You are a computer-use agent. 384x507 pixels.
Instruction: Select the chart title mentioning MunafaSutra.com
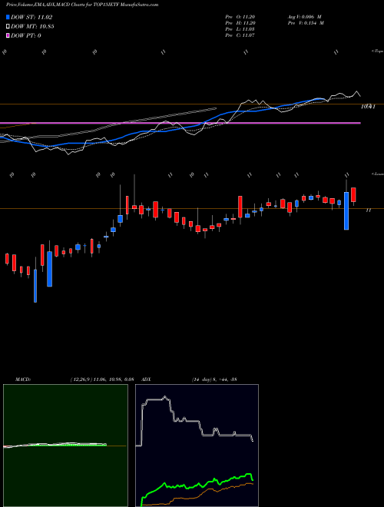coord(82,5)
